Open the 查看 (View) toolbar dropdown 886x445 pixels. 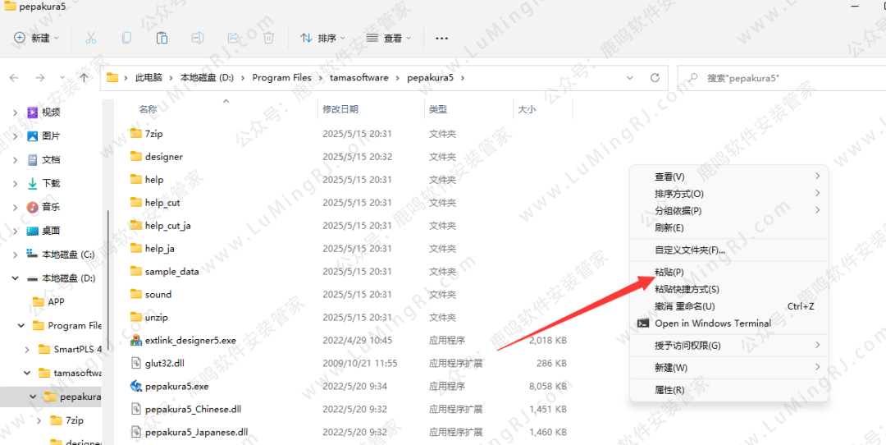click(x=388, y=38)
